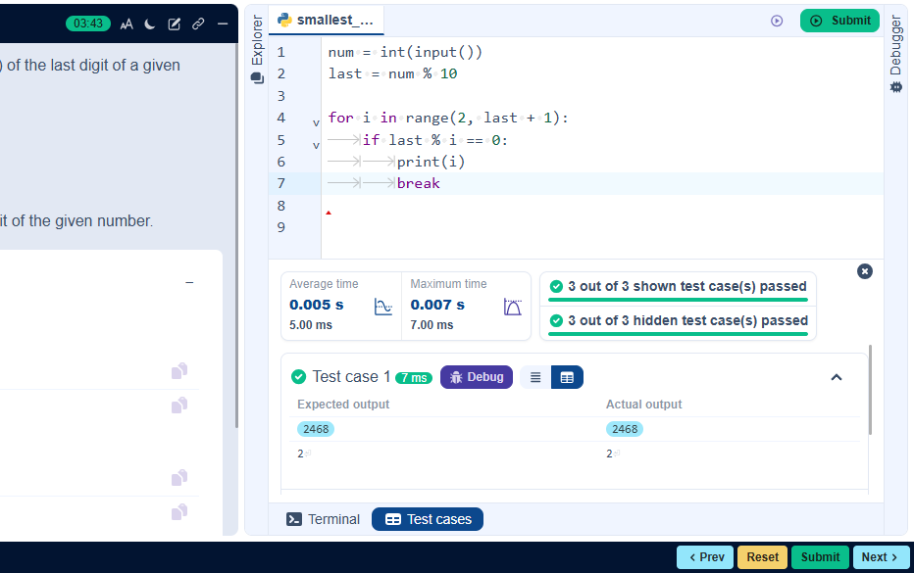Minimize the problem panel with dash icon

[222, 24]
